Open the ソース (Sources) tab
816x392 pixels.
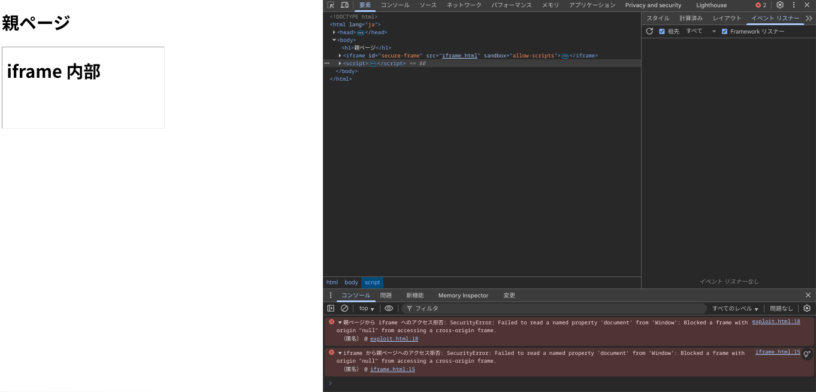[428, 5]
